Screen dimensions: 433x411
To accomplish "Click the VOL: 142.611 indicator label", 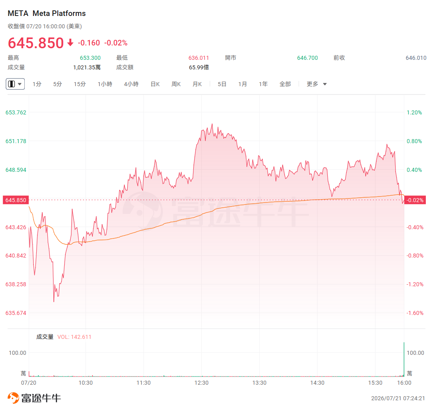I will [74, 337].
